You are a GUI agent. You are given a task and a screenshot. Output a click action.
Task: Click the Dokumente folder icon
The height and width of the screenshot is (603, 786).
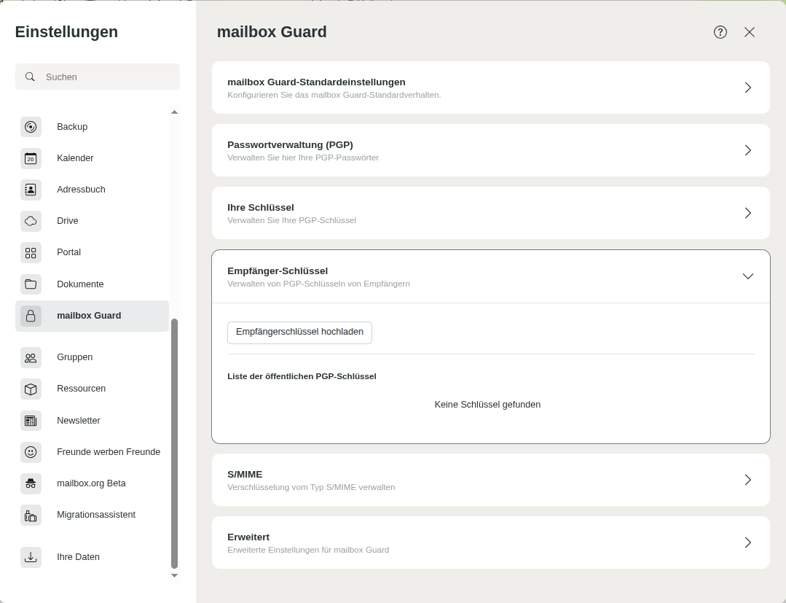31,284
